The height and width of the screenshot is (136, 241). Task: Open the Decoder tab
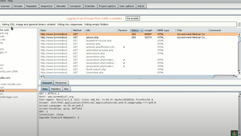tap(61, 6)
